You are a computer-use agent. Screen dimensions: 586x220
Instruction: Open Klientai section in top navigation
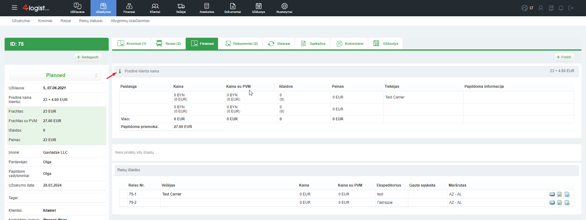(x=155, y=8)
